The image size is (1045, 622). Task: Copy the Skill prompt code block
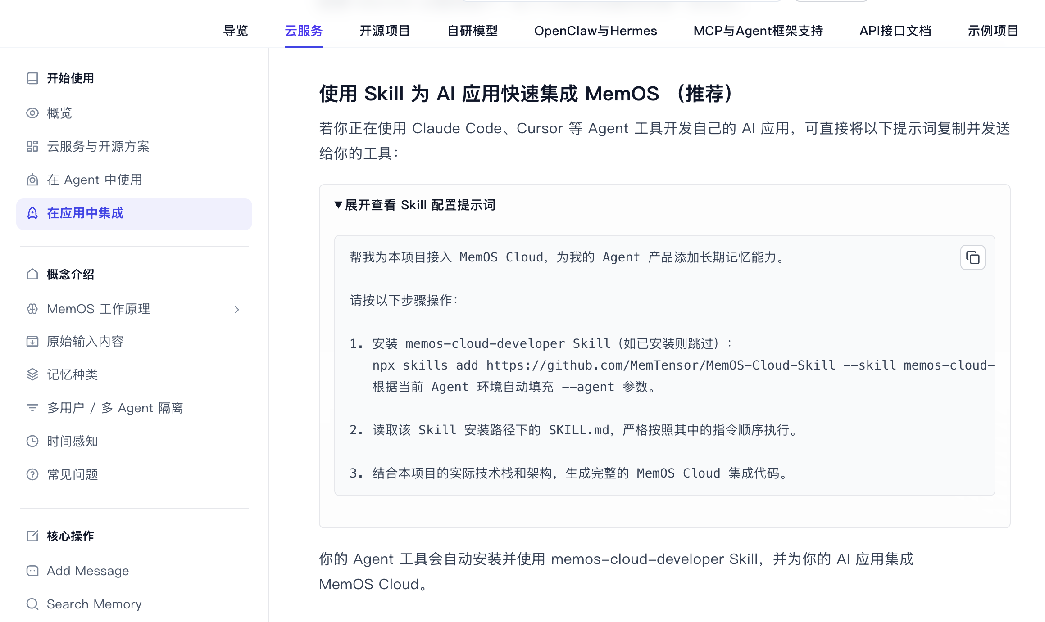pyautogui.click(x=973, y=257)
